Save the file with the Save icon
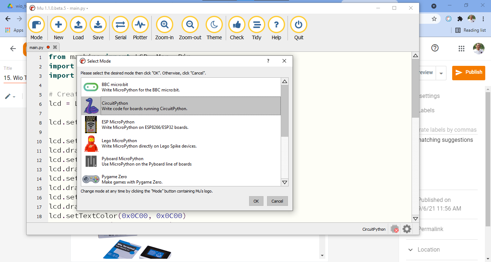Screen dimensions: 491x262 coord(98,28)
